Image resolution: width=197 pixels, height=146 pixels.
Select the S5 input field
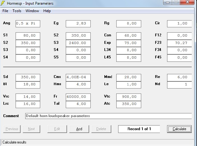(78, 58)
